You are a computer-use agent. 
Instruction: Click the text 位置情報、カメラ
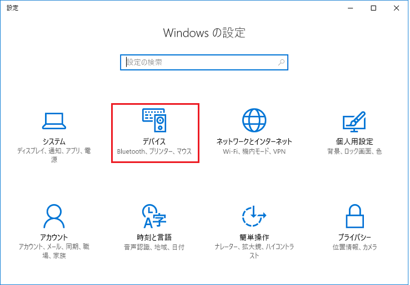(354, 247)
